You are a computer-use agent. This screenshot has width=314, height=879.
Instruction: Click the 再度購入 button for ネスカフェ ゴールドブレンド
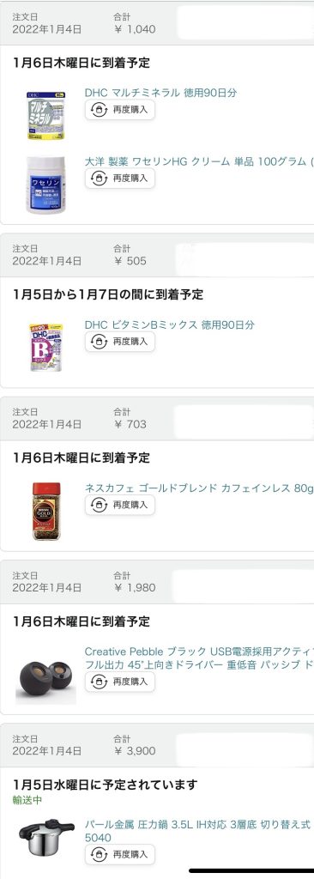pos(120,505)
